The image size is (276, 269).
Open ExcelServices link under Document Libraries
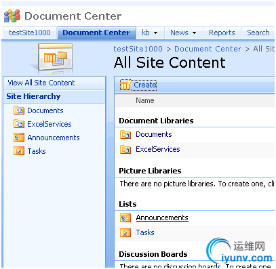[158, 149]
